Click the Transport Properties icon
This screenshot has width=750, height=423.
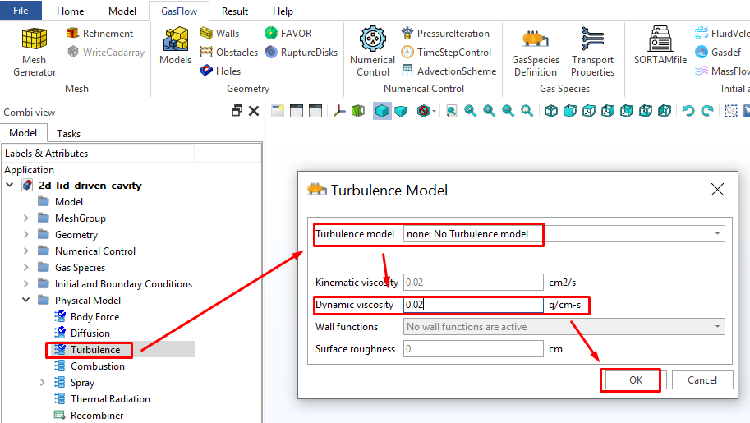click(592, 52)
